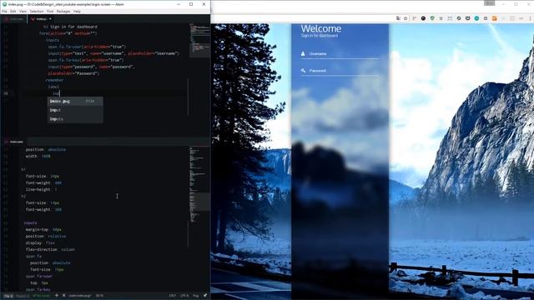Open the View menu in Atom
This screenshot has width=534, height=300.
23,11
